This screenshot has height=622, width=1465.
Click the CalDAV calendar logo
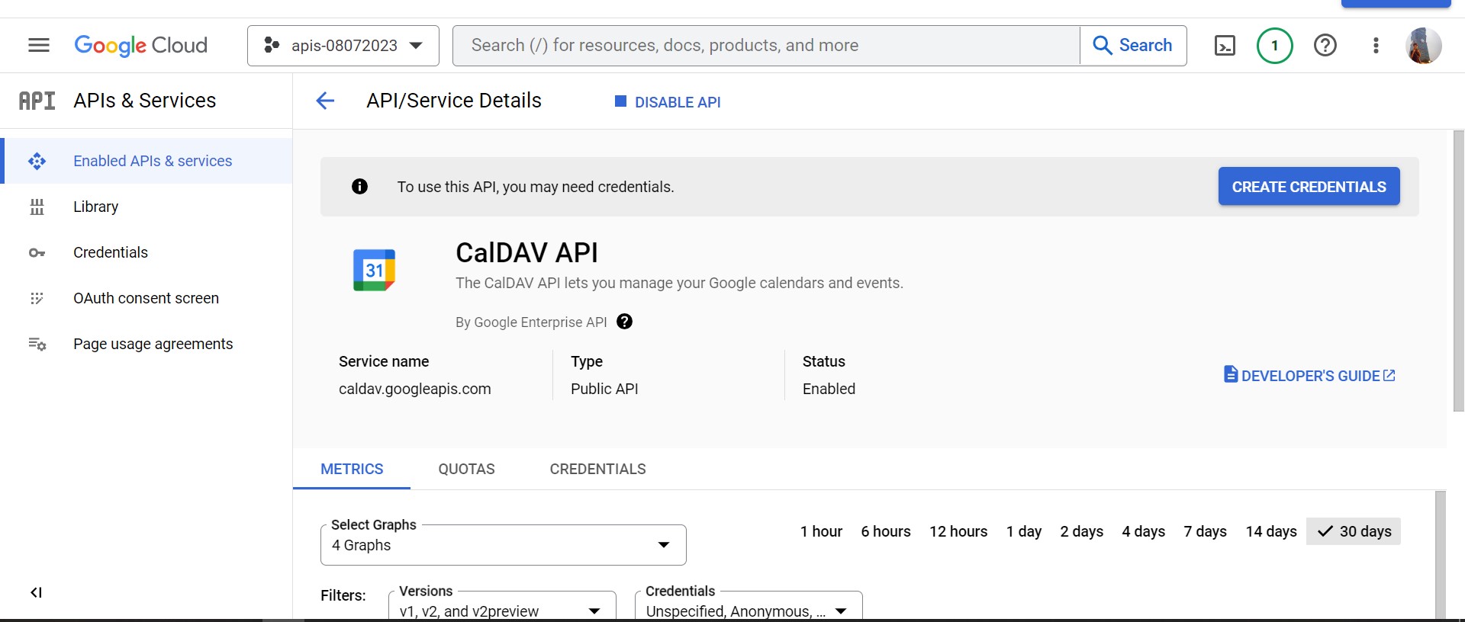[374, 270]
